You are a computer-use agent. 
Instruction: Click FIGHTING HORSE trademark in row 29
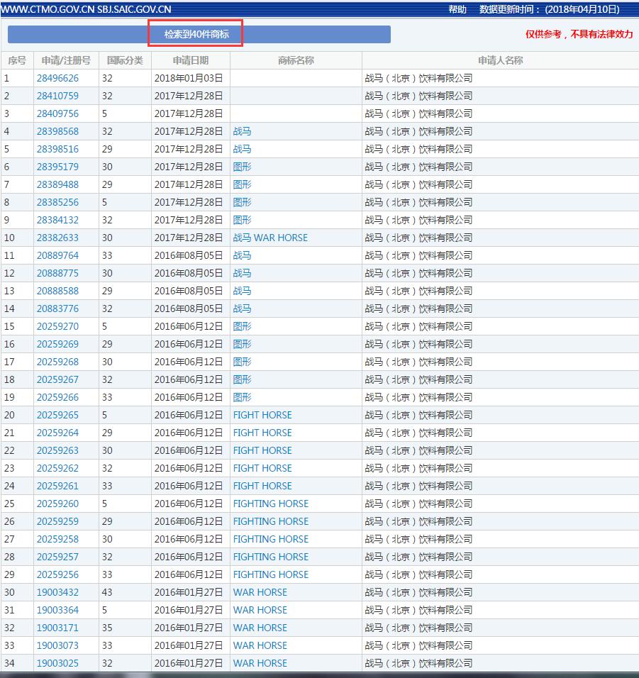(x=271, y=574)
